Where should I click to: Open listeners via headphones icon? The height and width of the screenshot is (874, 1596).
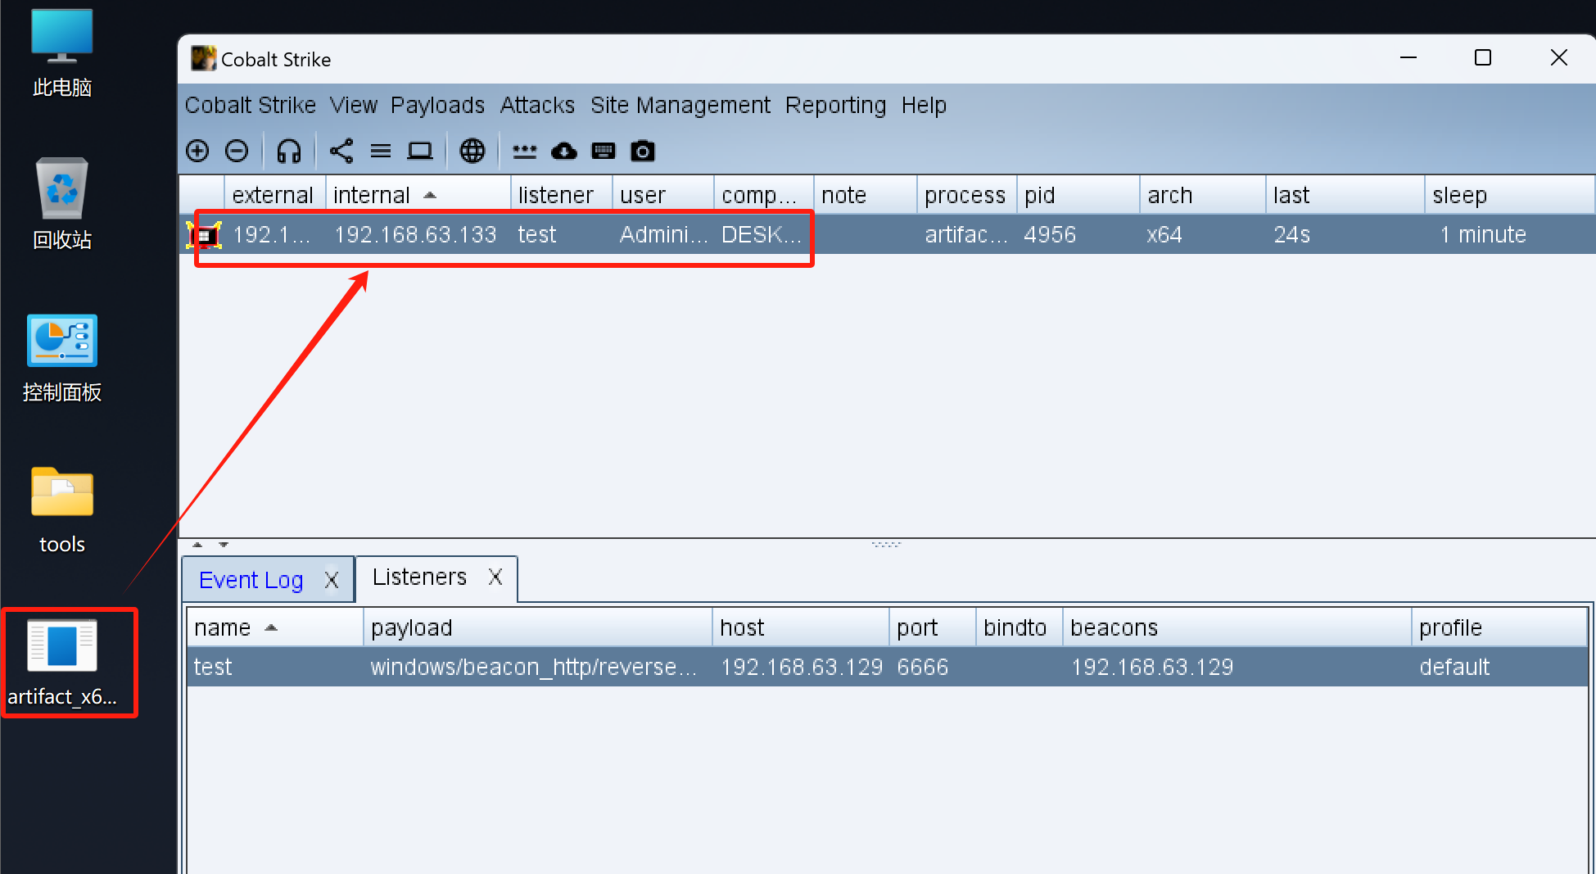289,151
